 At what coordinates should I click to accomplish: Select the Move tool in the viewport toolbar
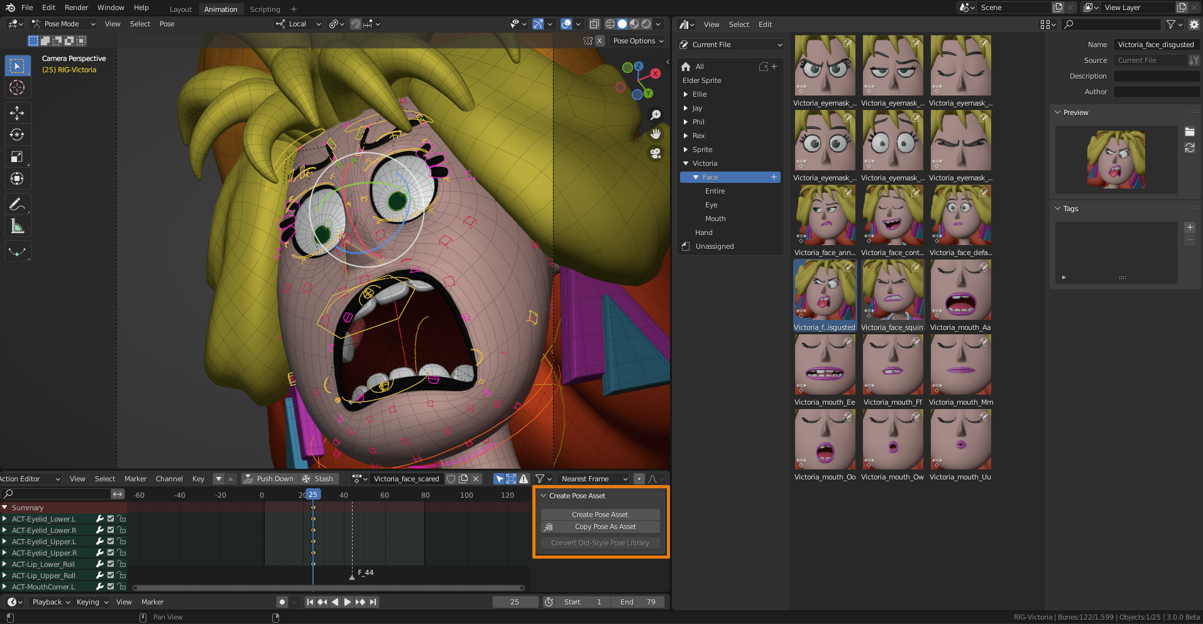pos(18,112)
